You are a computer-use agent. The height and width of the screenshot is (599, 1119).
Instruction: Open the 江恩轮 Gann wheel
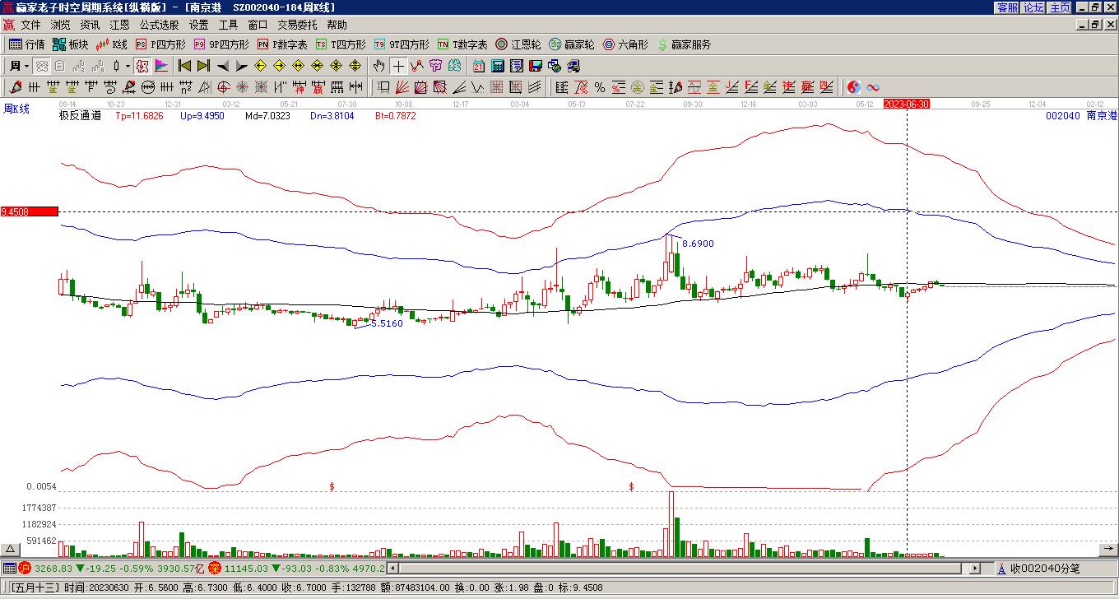[x=518, y=44]
